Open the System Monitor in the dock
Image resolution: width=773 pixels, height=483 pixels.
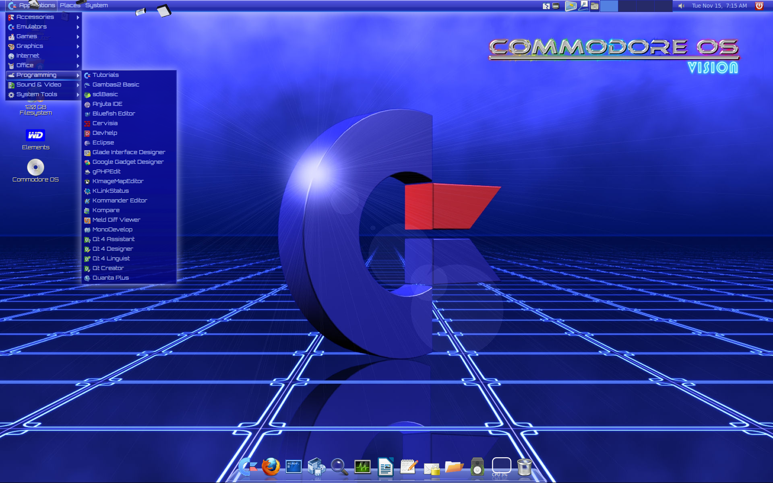click(363, 467)
